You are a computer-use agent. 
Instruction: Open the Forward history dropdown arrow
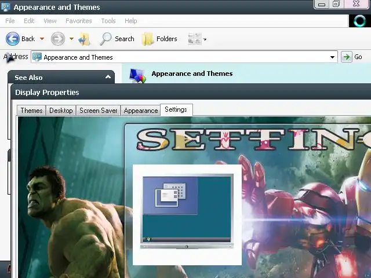[71, 39]
